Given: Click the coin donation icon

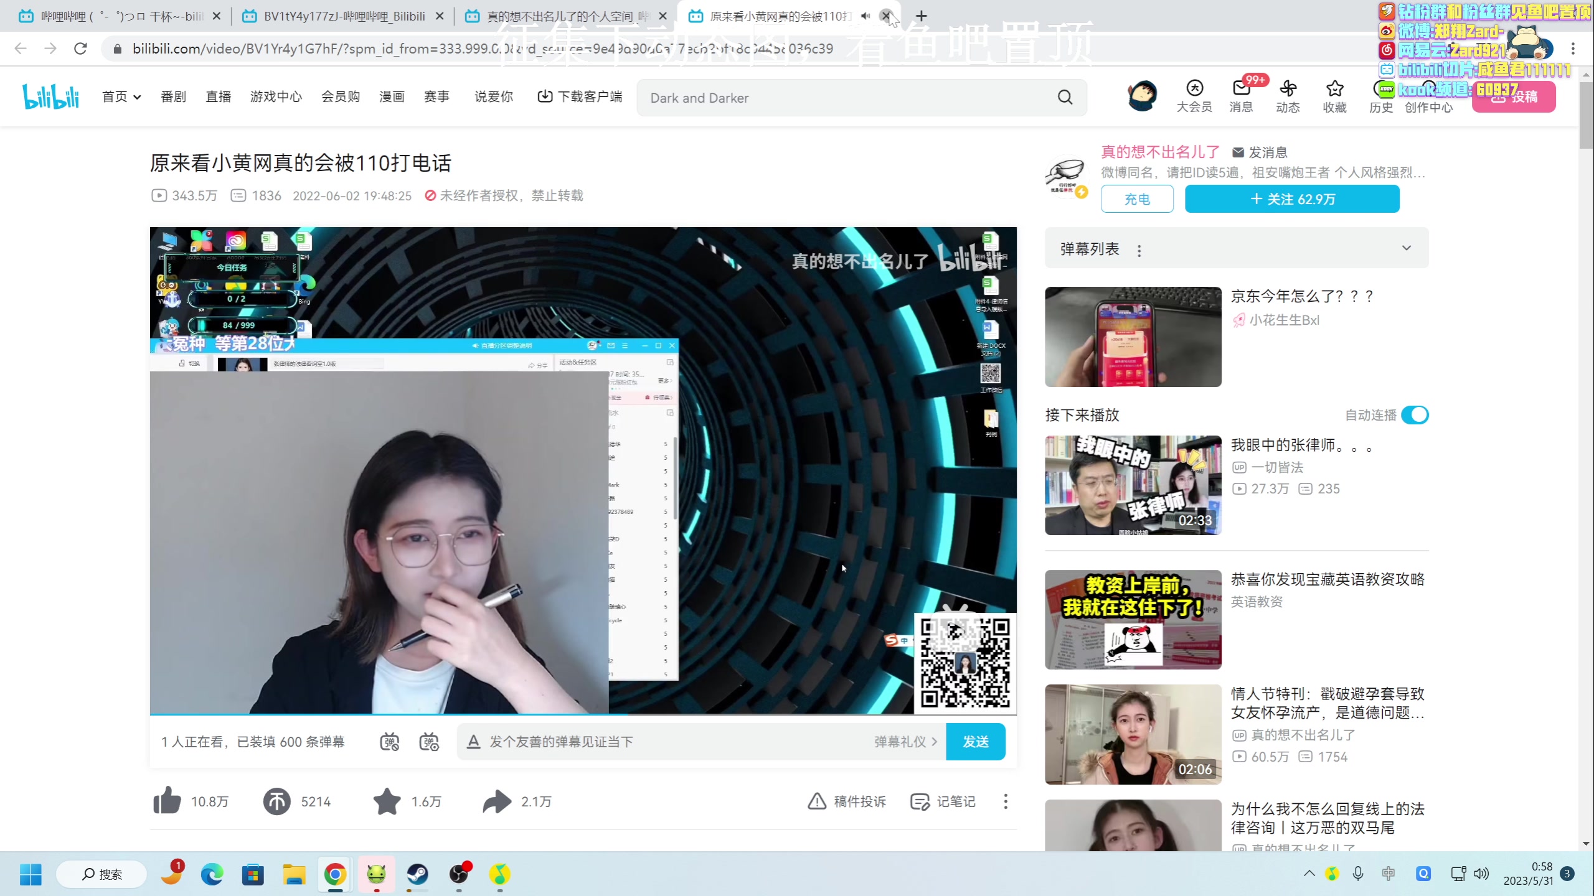Looking at the screenshot, I should pos(276,801).
